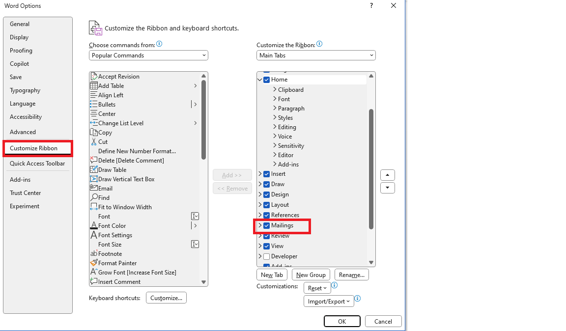The height and width of the screenshot is (331, 566).
Task: Switch to the Advanced options page
Action: 23,132
